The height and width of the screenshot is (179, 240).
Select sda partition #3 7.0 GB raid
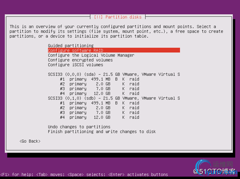click(100, 89)
